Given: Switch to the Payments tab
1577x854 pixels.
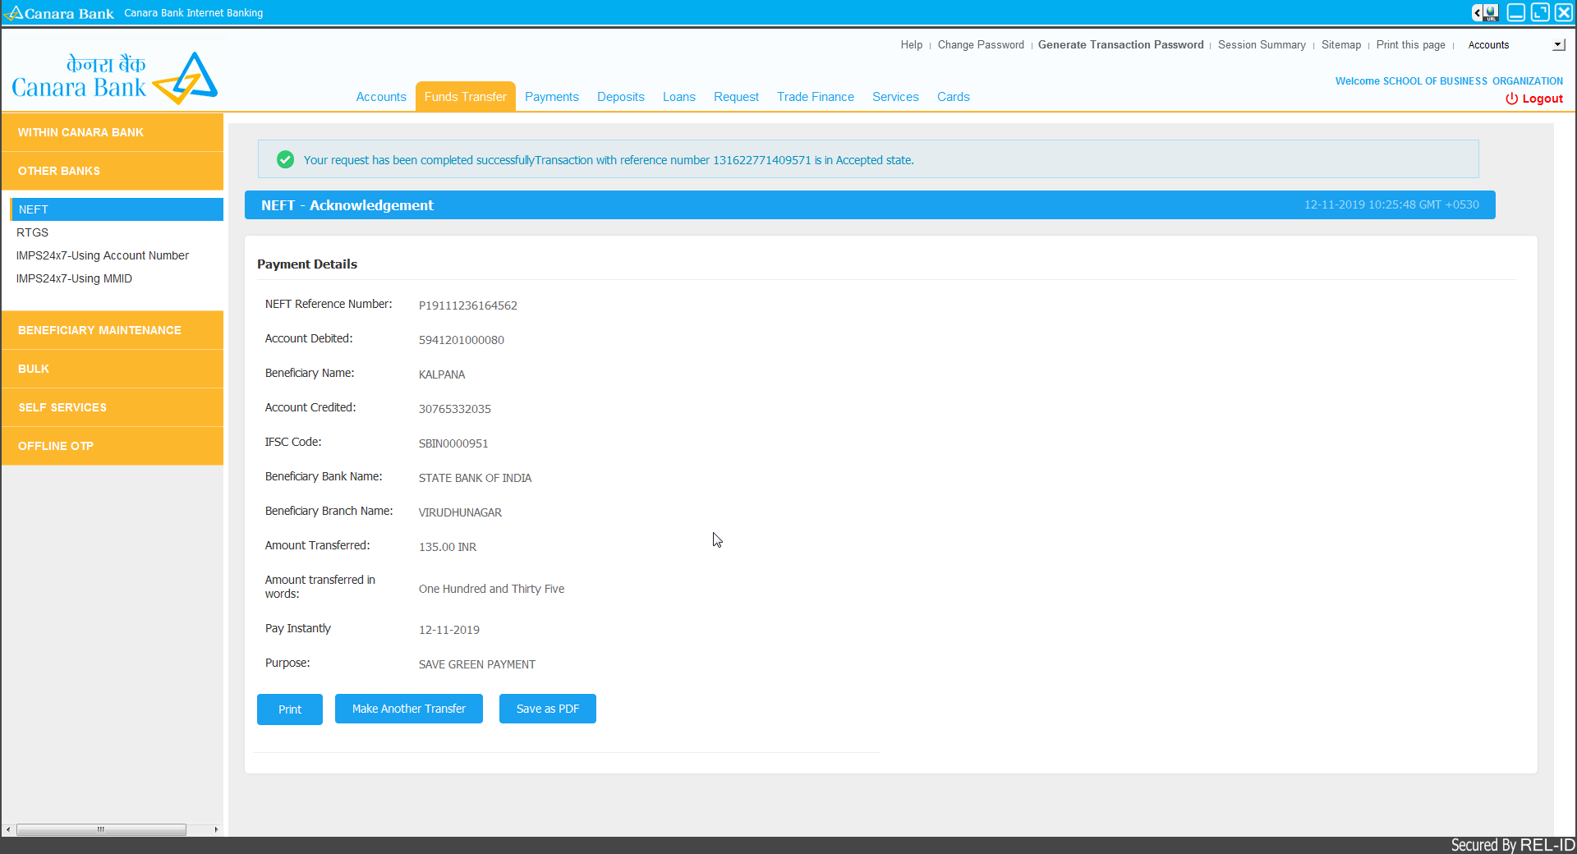Looking at the screenshot, I should tap(552, 97).
